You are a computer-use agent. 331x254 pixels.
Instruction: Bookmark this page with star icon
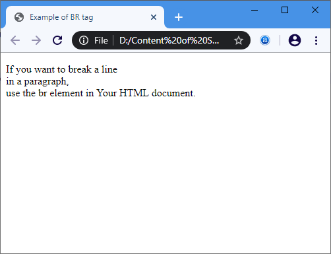(239, 40)
